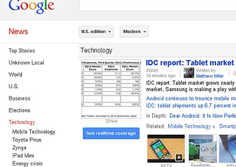Open the Android Google sign thumbnail
The height and width of the screenshot is (167, 236).
click(x=203, y=148)
